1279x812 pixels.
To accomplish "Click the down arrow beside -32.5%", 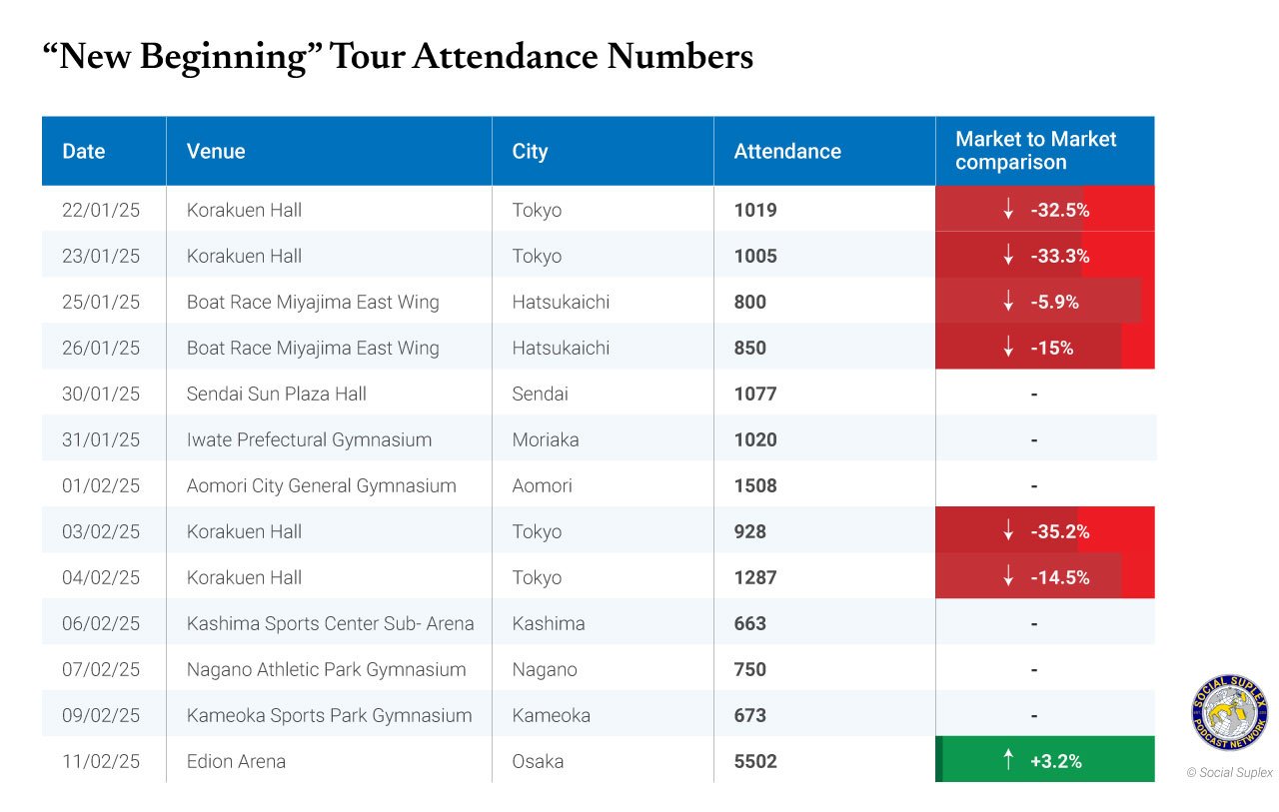I will [x=1008, y=210].
